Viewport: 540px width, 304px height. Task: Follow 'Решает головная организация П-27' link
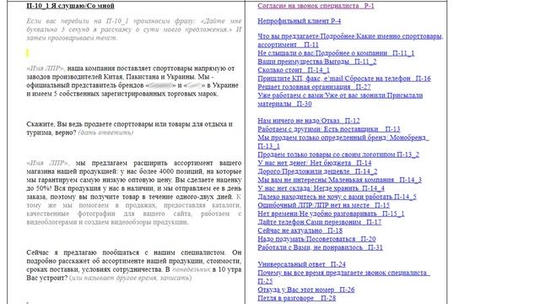pyautogui.click(x=314, y=87)
